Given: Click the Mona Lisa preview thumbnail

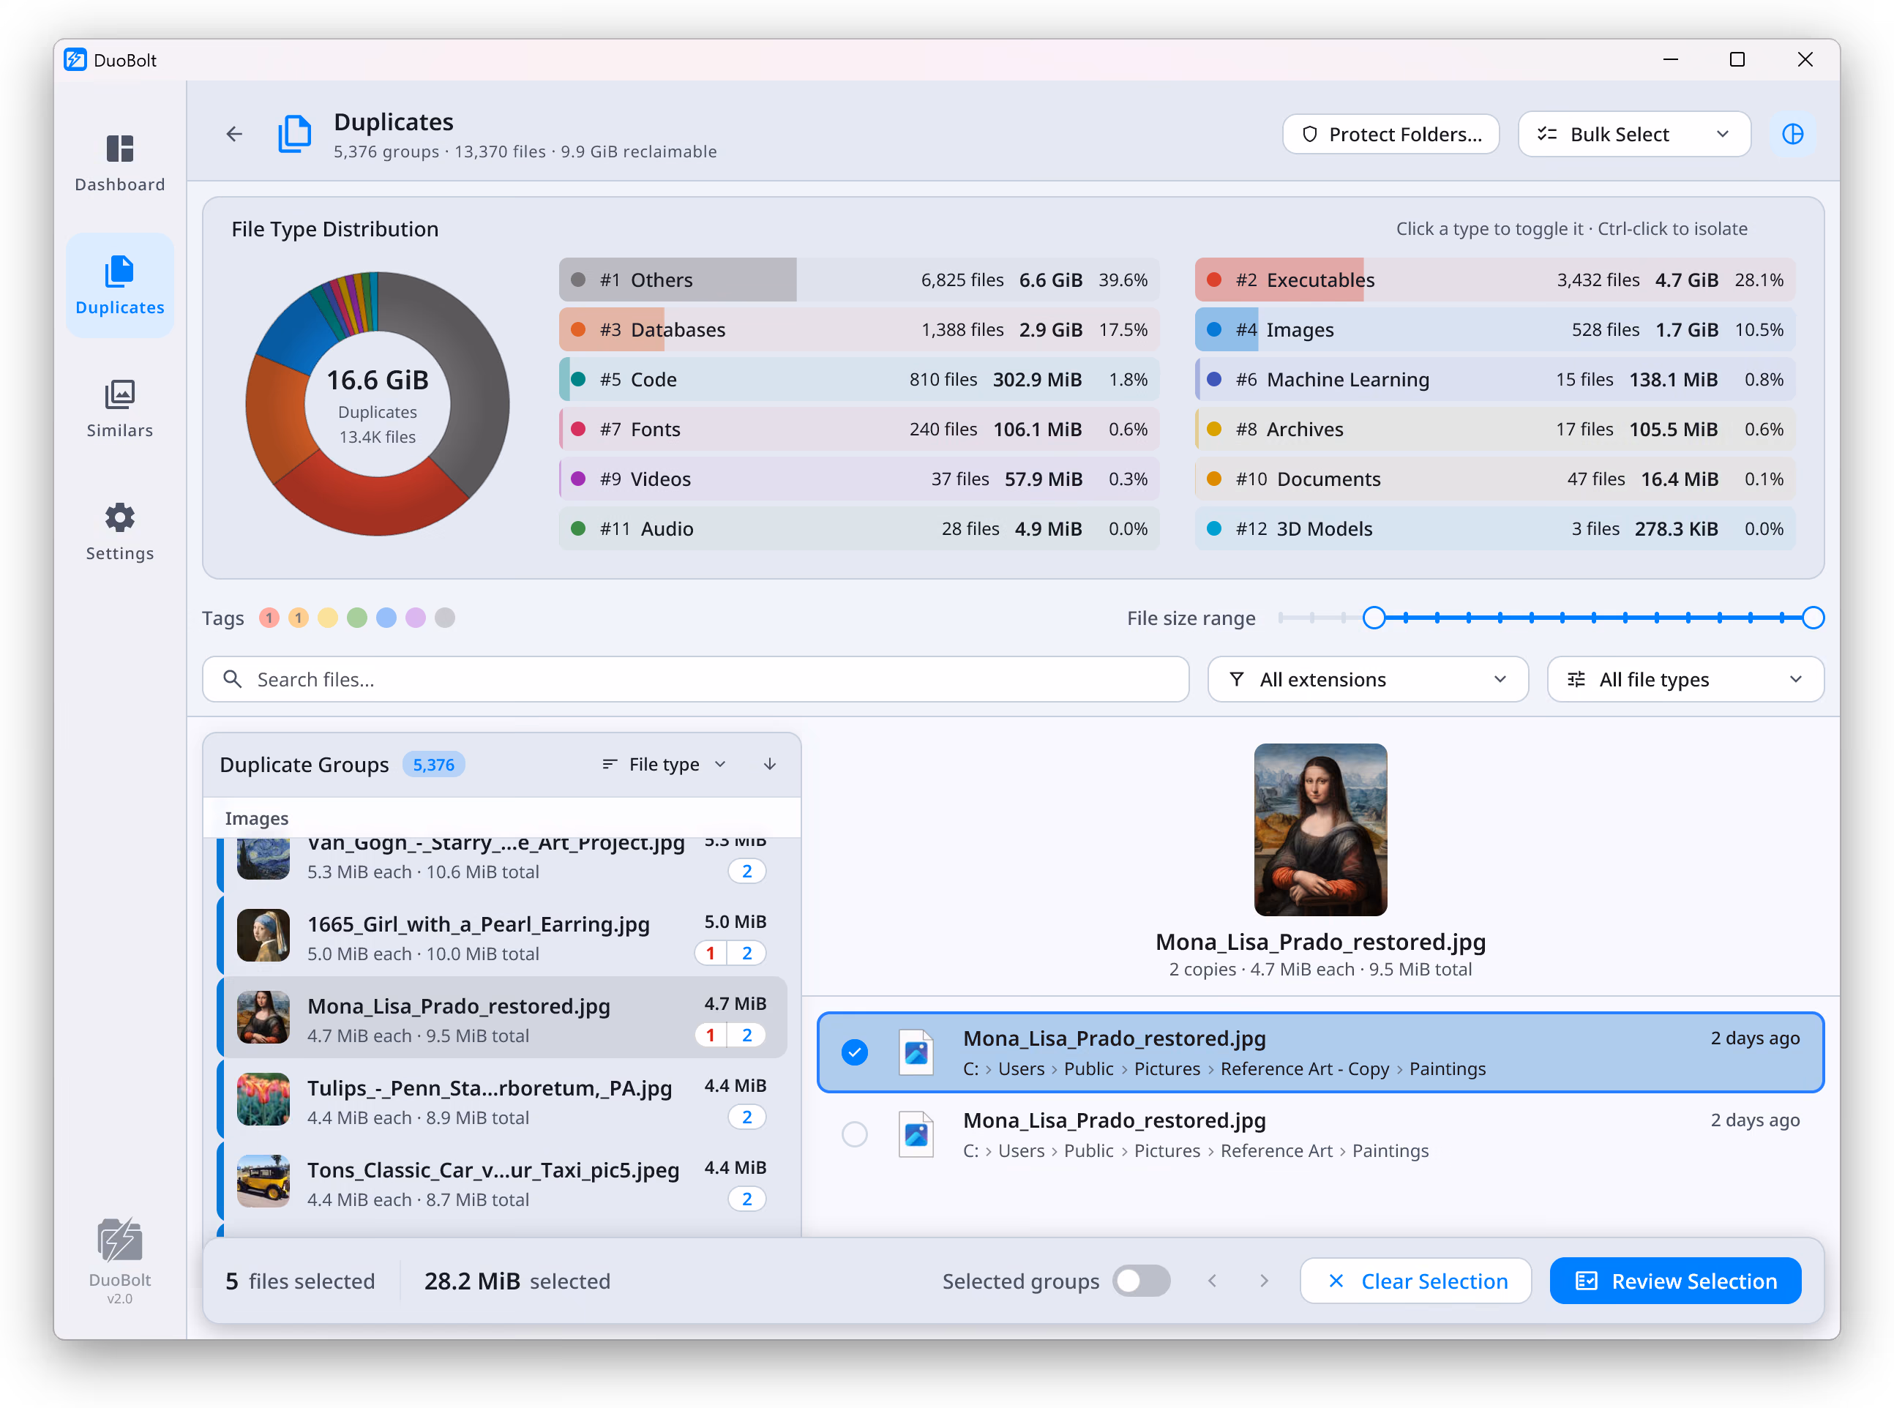Looking at the screenshot, I should (x=1320, y=828).
